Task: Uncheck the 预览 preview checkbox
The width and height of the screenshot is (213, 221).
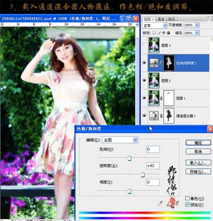Action: coord(187,204)
